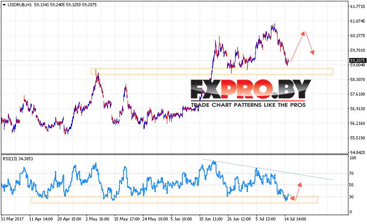The height and width of the screenshot is (224, 367).
Task: Click the 24 May 18:00 time label
Action: 155,219
